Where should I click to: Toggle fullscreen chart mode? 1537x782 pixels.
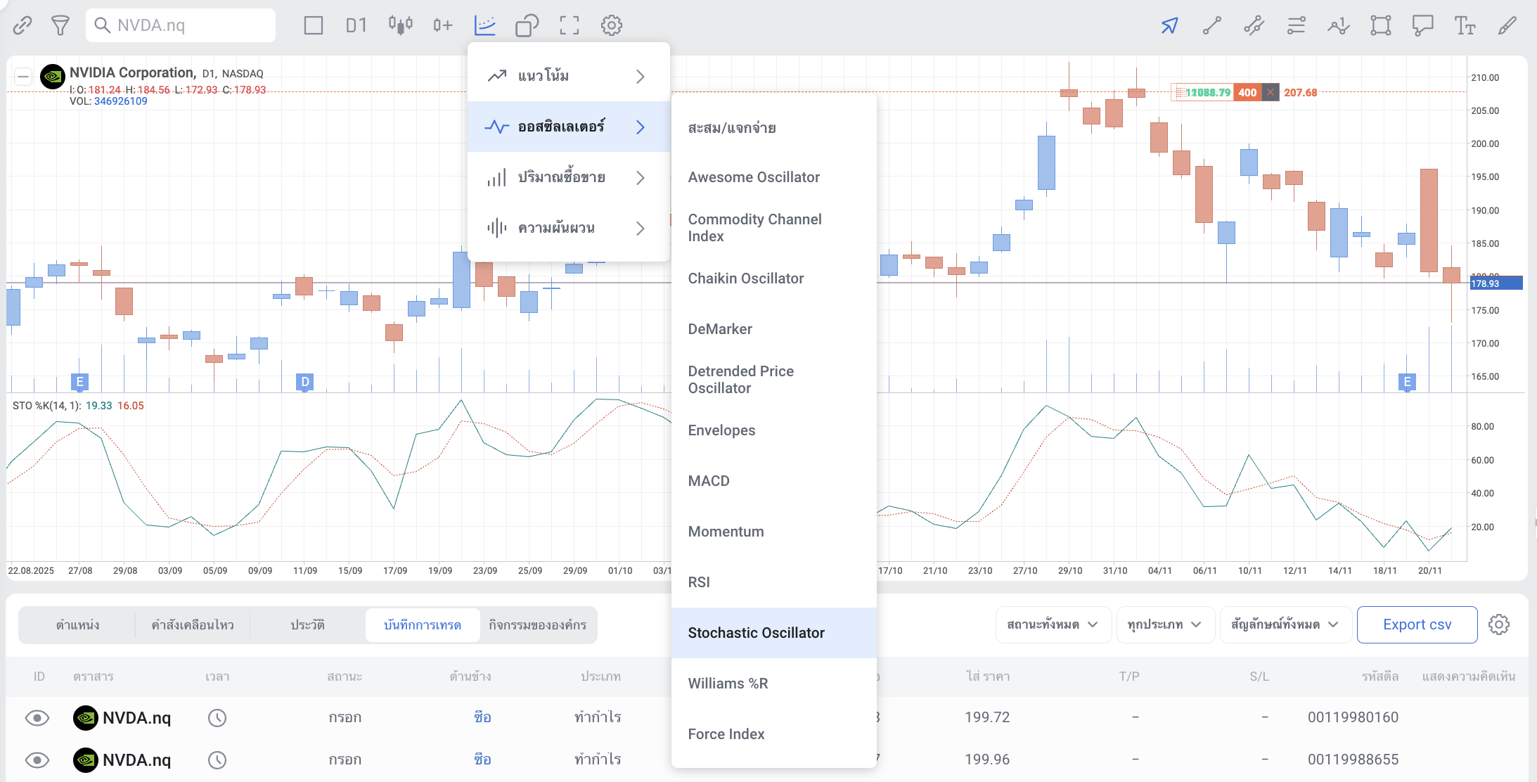pos(569,26)
